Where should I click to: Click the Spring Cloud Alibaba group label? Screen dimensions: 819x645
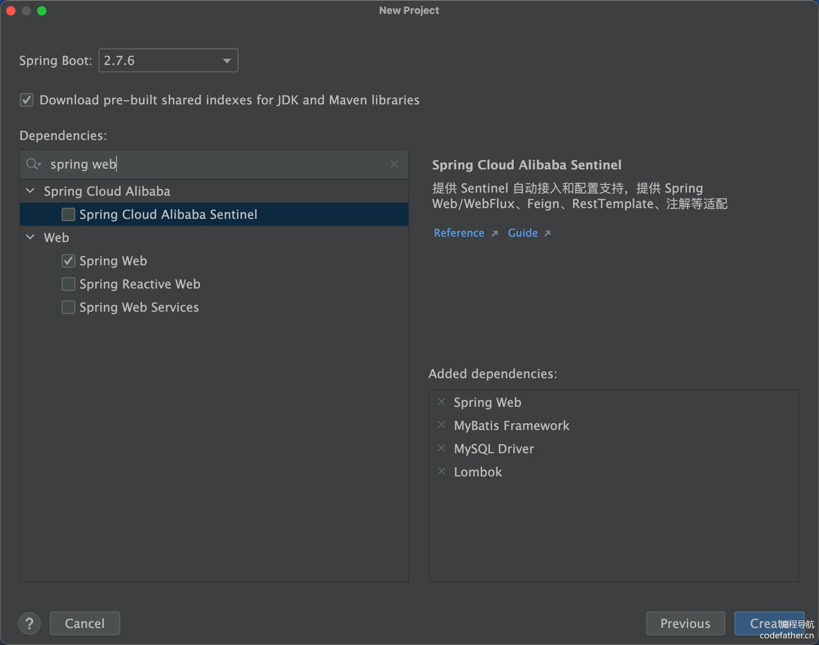click(x=107, y=191)
